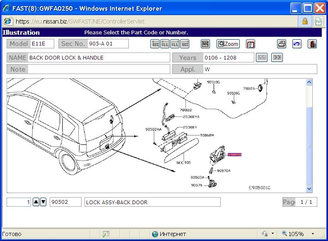Click the part code field showing 90502
This screenshot has height=241, width=328.
(65, 202)
